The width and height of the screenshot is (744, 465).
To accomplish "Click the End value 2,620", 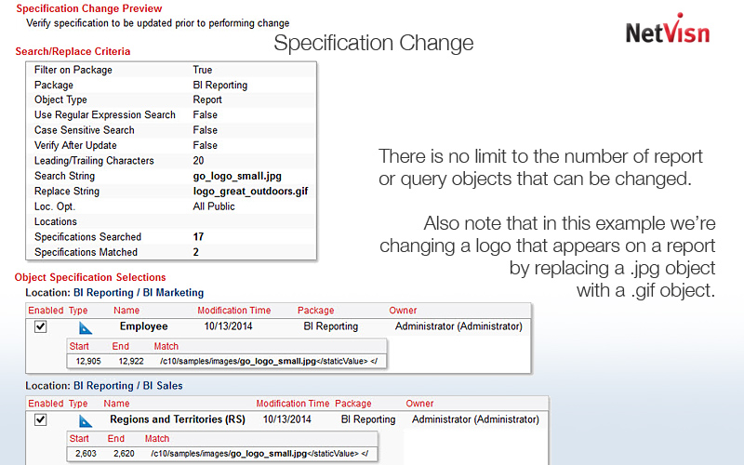I will [x=124, y=454].
